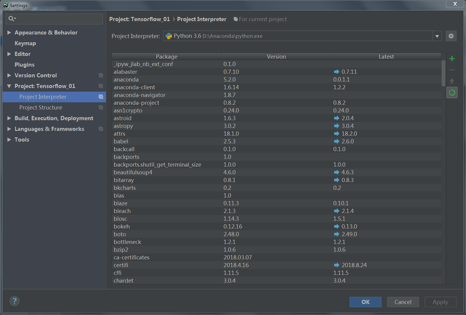The image size is (466, 315).
Task: Expand Appearance & Behavior section
Action: pyautogui.click(x=9, y=32)
